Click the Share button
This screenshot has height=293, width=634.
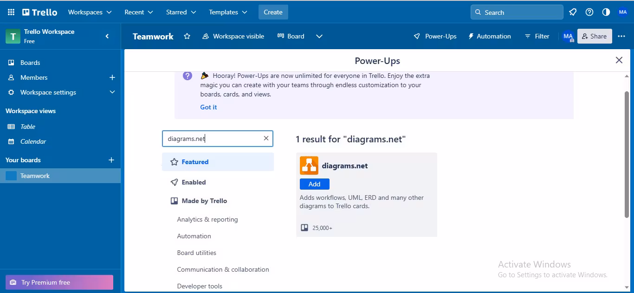click(x=595, y=36)
